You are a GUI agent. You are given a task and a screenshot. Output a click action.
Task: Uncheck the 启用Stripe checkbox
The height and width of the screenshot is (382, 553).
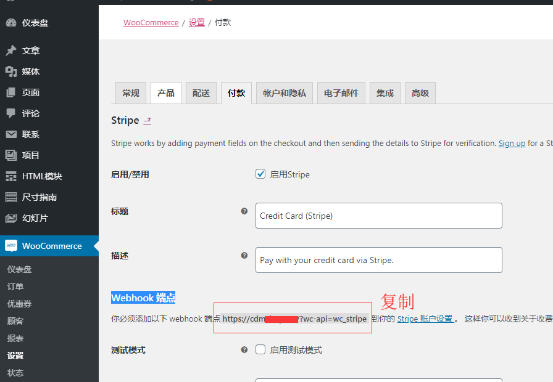[260, 174]
